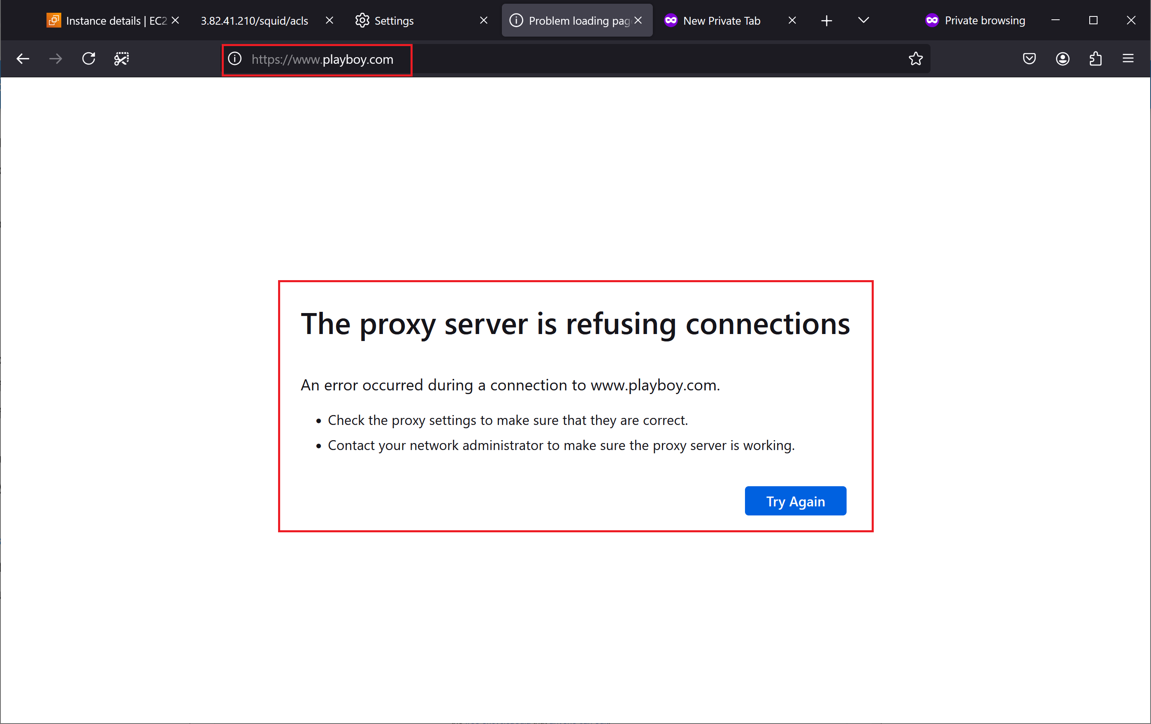Image resolution: width=1151 pixels, height=724 pixels.
Task: Bookmark this page with the star icon
Action: pos(915,59)
